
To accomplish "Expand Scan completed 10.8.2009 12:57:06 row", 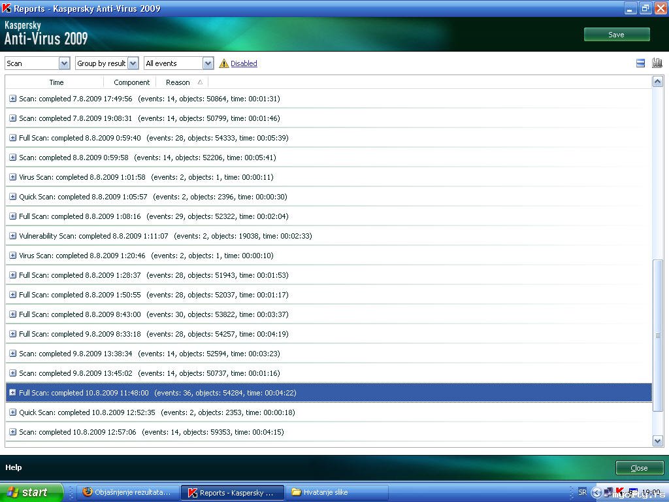I will click(x=13, y=432).
